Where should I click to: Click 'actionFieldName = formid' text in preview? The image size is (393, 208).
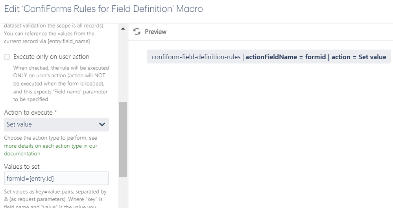pos(286,57)
